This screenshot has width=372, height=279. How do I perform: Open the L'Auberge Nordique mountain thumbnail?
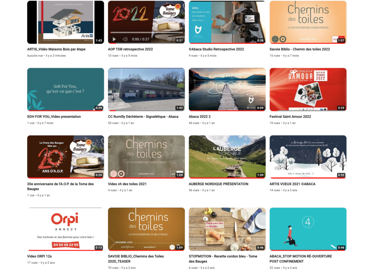(x=227, y=157)
